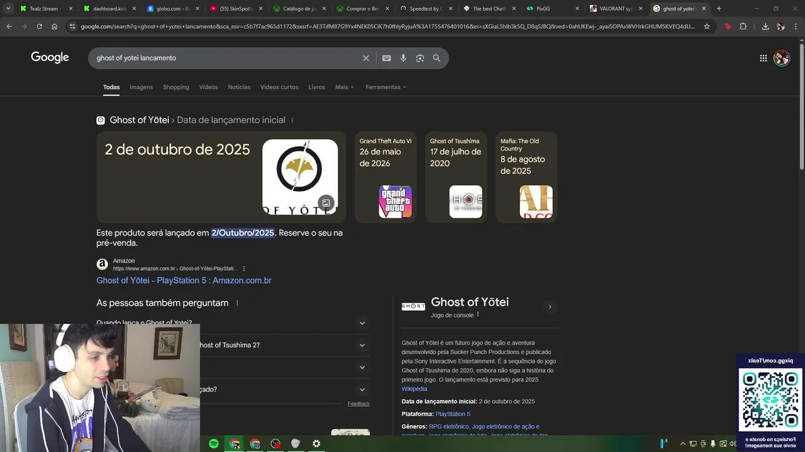
Task: Expand the Ghost of Yōtei knowledge panel arrow
Action: tap(550, 307)
